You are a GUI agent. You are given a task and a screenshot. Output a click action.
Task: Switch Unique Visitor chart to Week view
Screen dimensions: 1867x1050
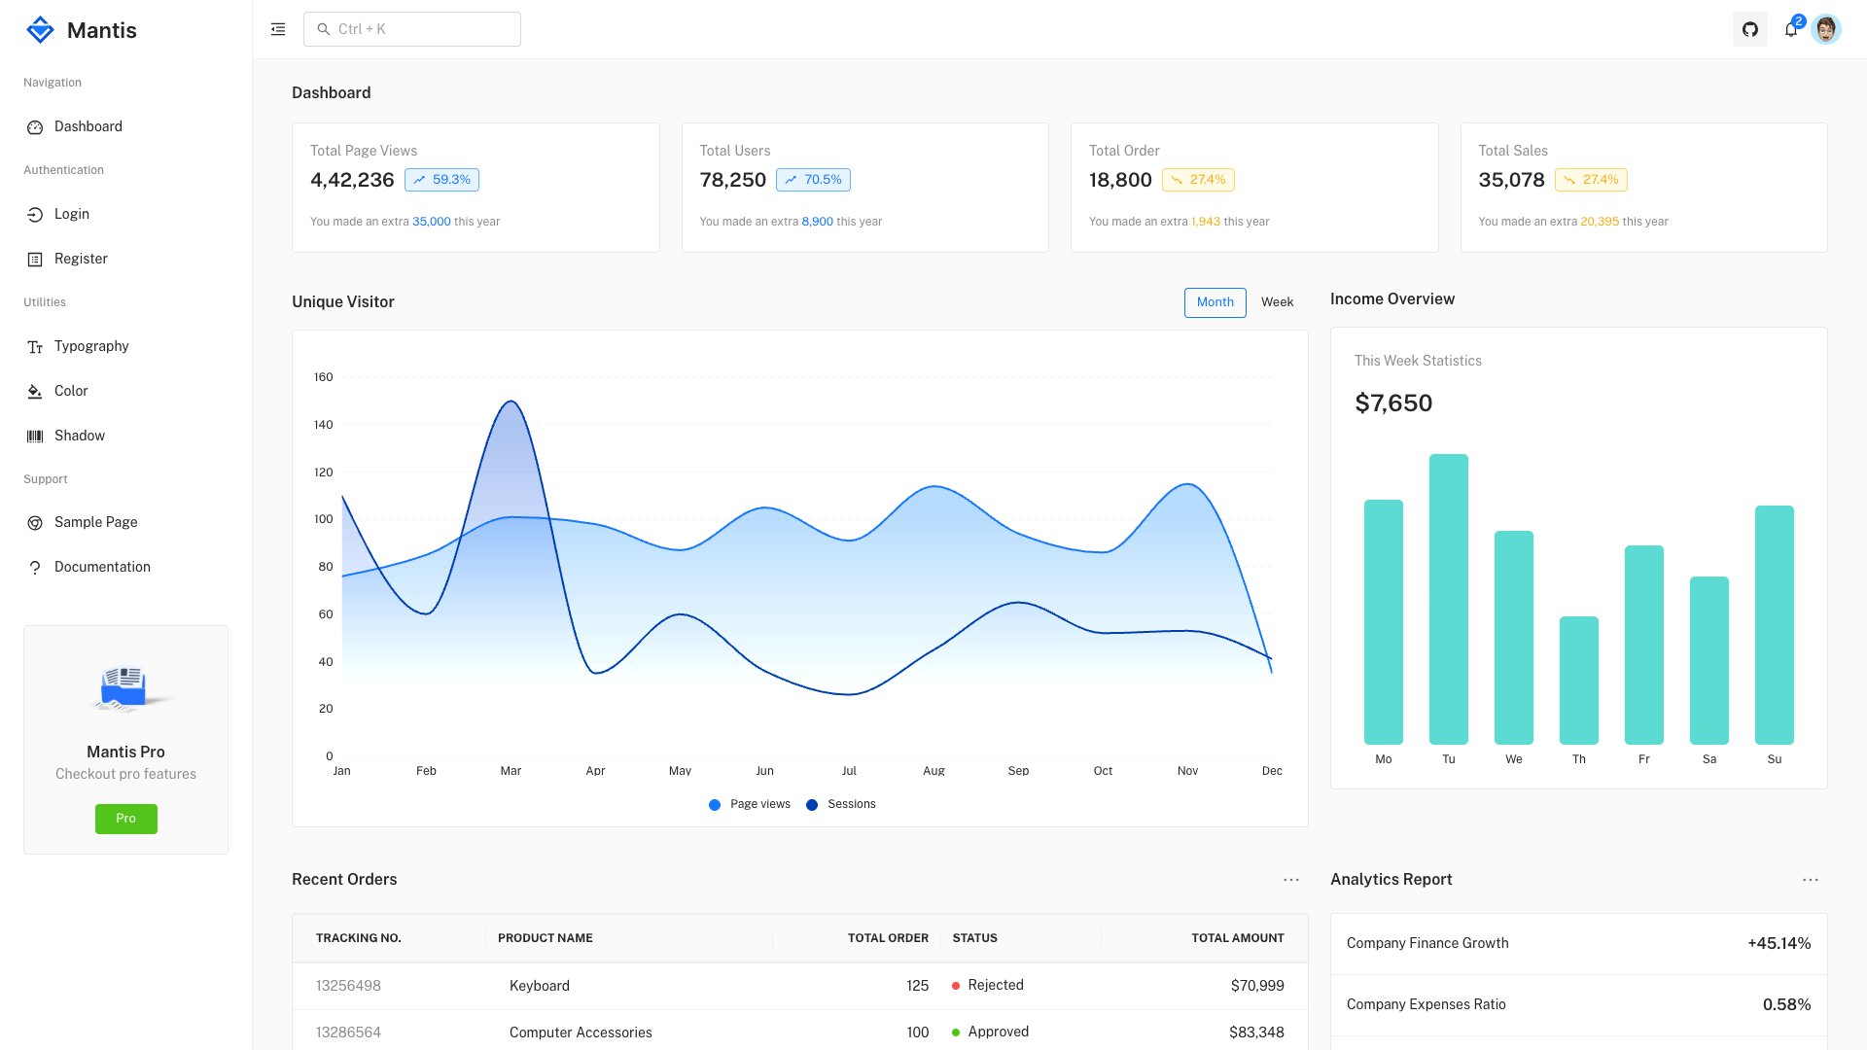(x=1277, y=302)
